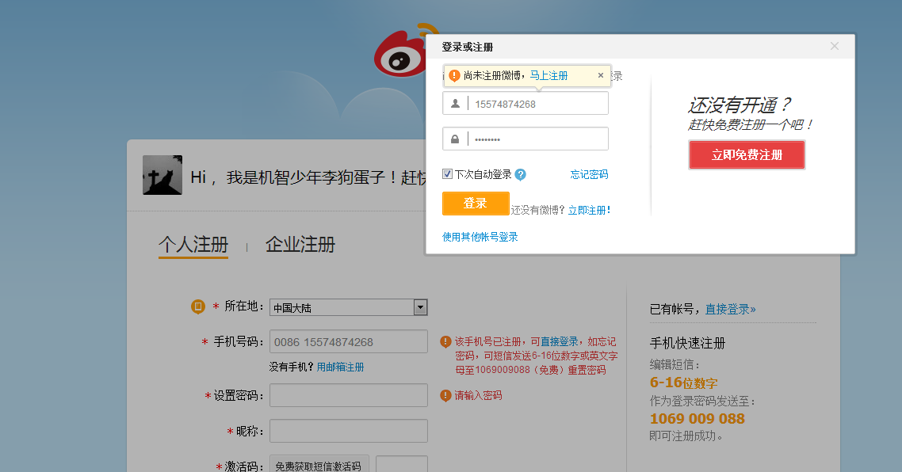Click the orange 登录 button

[476, 204]
